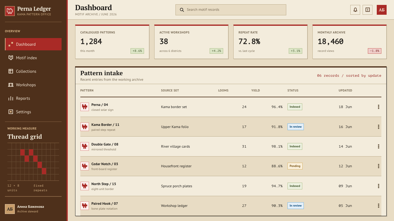
Task: Click the 98.1% yield value
Action: (277, 146)
